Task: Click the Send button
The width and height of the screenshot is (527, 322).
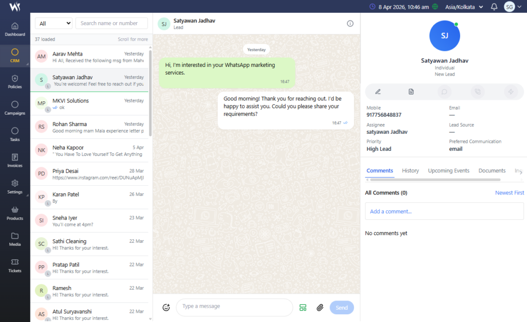Action: [342, 308]
